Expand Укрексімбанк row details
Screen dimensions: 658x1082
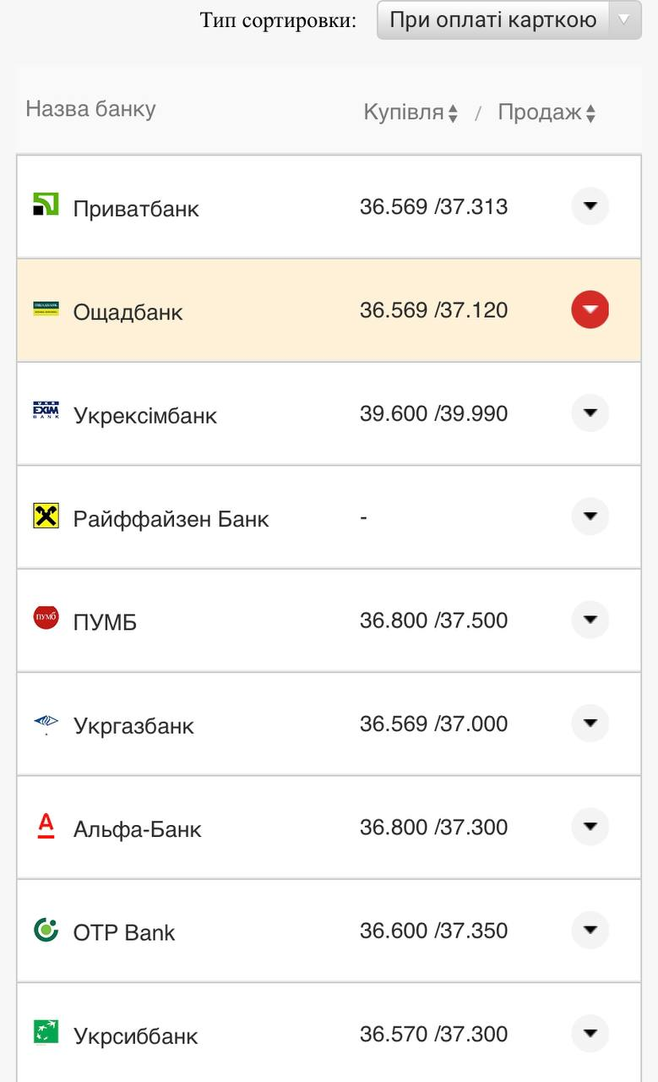(590, 413)
